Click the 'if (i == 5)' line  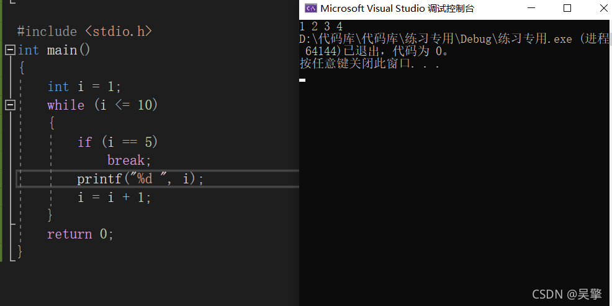point(117,142)
